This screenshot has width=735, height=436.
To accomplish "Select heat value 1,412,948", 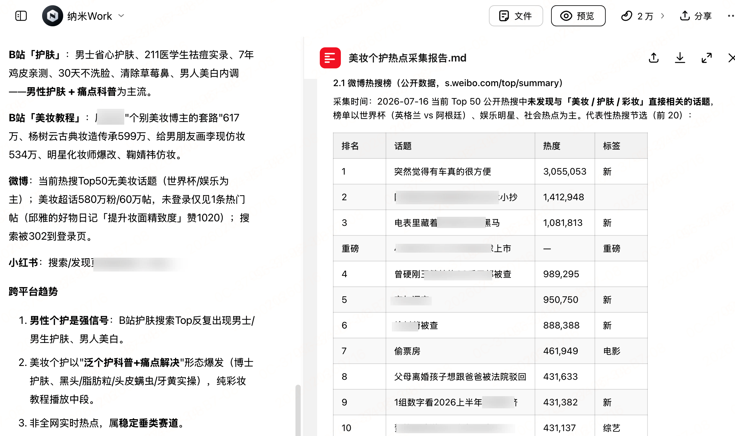I will point(564,197).
